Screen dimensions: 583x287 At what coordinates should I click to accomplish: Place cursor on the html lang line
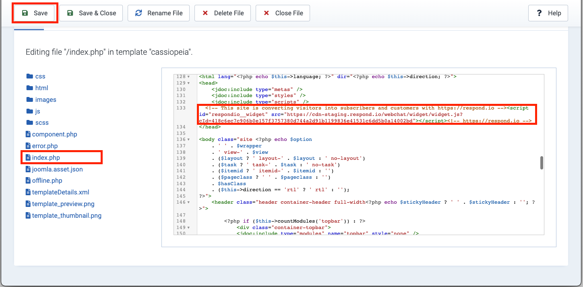pos(328,76)
